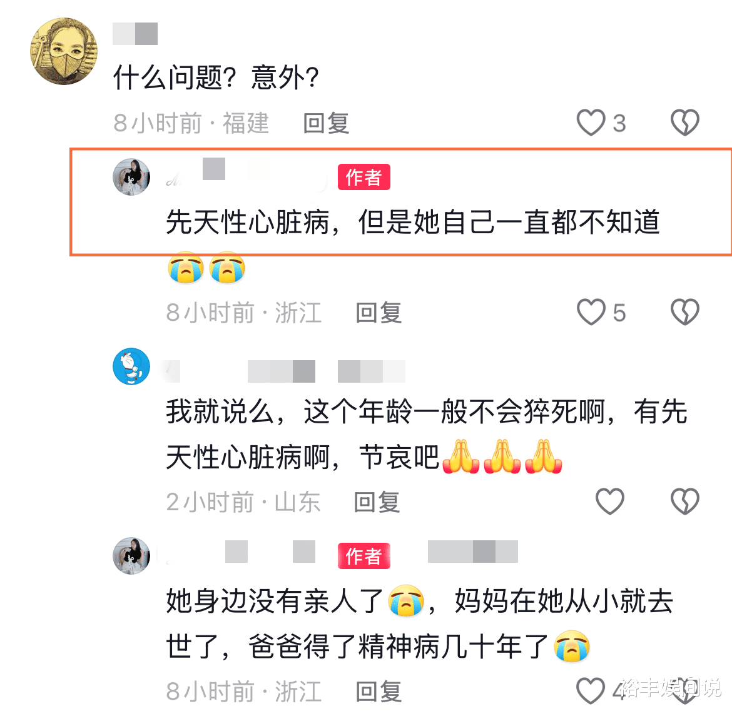Open the blue Doraemon avatar profile

click(131, 366)
